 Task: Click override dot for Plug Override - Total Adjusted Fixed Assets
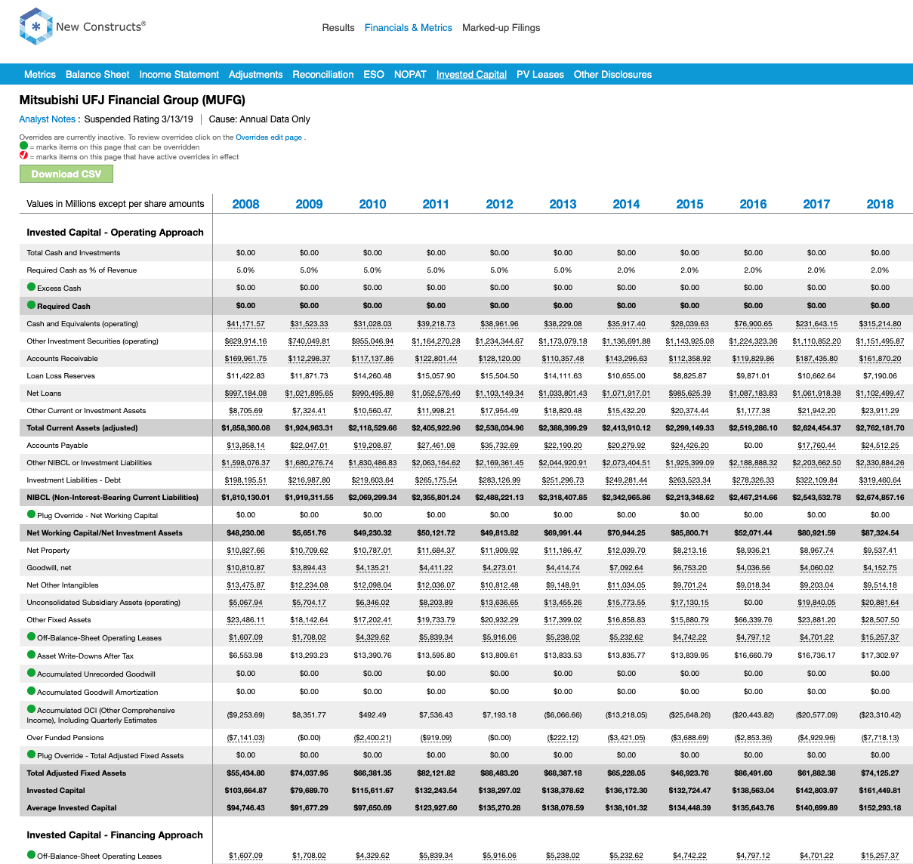[32, 754]
